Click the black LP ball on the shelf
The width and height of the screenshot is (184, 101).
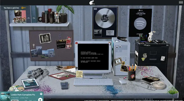(x=40, y=19)
